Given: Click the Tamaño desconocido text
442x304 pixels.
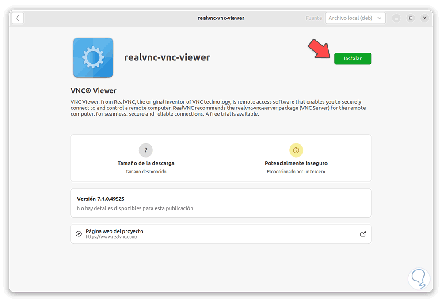Looking at the screenshot, I should pos(146,172).
